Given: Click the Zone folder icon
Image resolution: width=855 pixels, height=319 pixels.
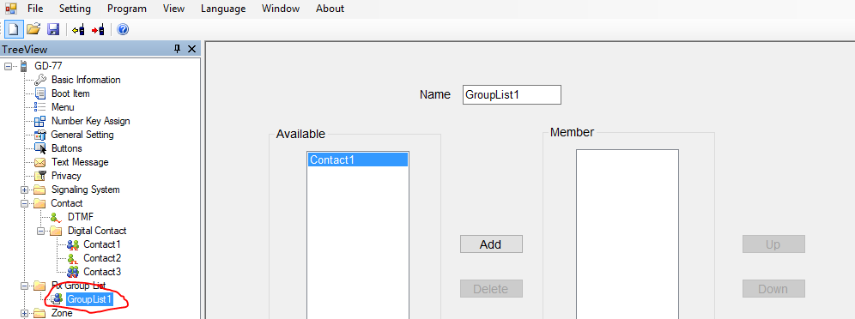Looking at the screenshot, I should [x=39, y=313].
